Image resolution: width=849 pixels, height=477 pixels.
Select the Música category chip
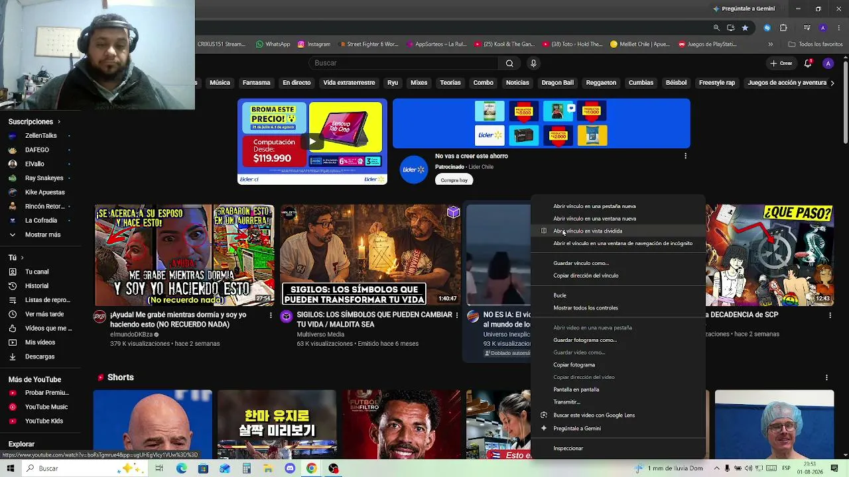click(x=220, y=83)
